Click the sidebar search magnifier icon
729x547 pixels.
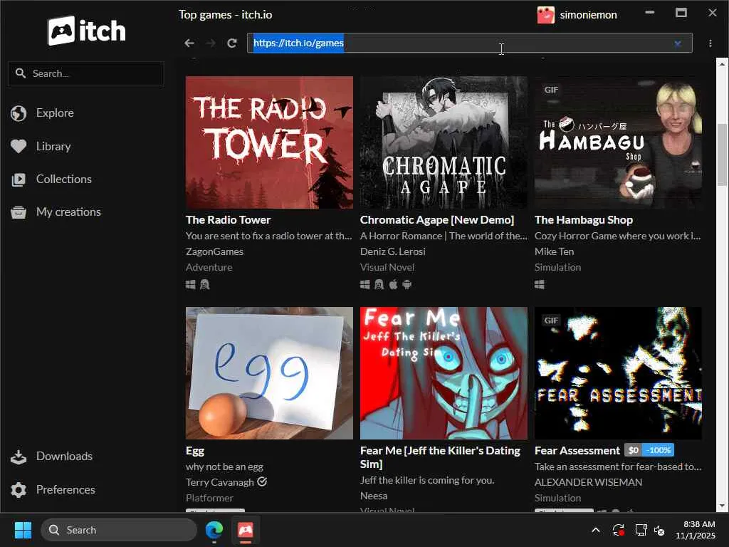[21, 73]
